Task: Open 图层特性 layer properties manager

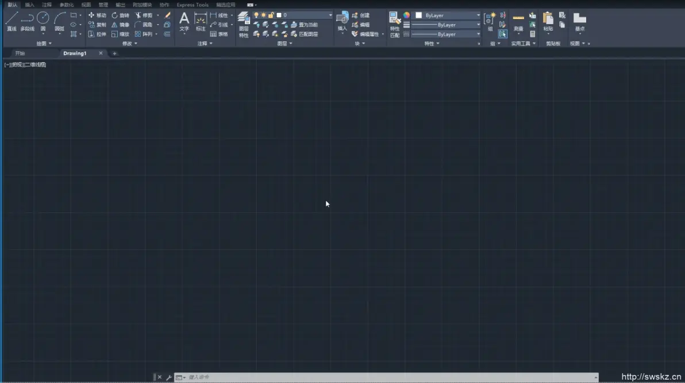Action: (x=243, y=25)
